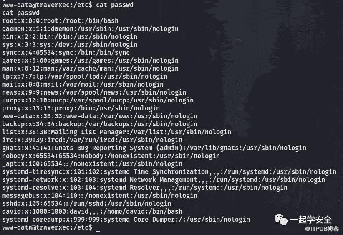This screenshot has width=343, height=235.
Task: Click the mail account entry line
Action: pyautogui.click(x=83, y=84)
